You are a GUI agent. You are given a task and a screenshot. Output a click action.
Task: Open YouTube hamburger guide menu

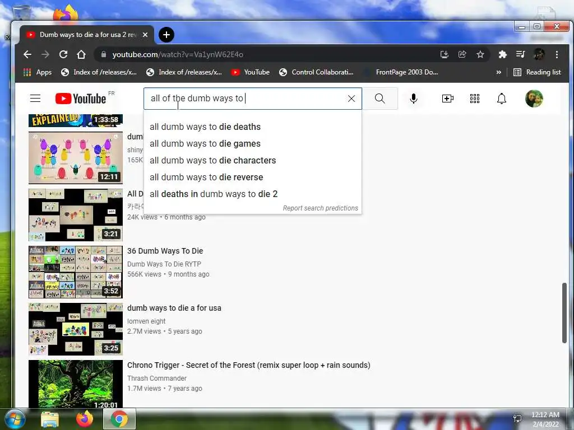pyautogui.click(x=35, y=99)
